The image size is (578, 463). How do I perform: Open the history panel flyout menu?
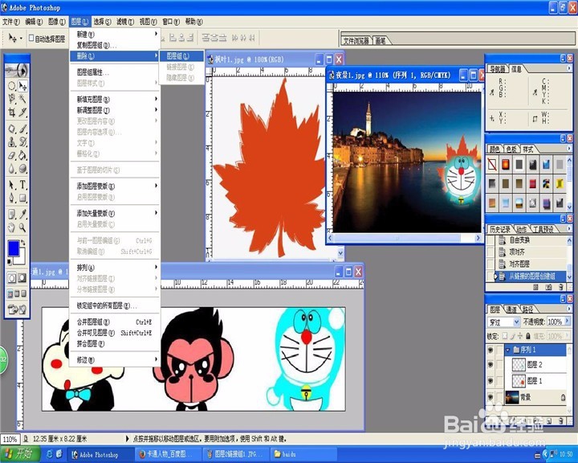[x=569, y=229]
